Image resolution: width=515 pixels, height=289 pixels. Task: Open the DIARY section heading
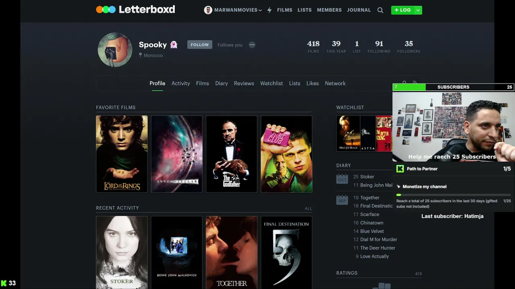[x=344, y=165]
